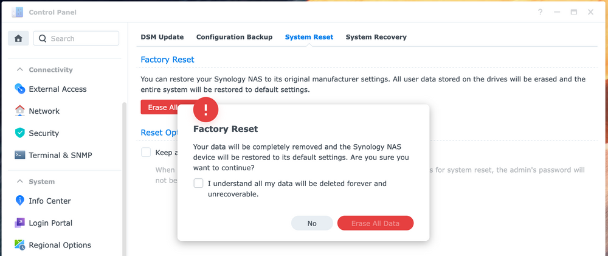608x256 pixels.
Task: Open External Access via its icon
Action: pos(20,89)
